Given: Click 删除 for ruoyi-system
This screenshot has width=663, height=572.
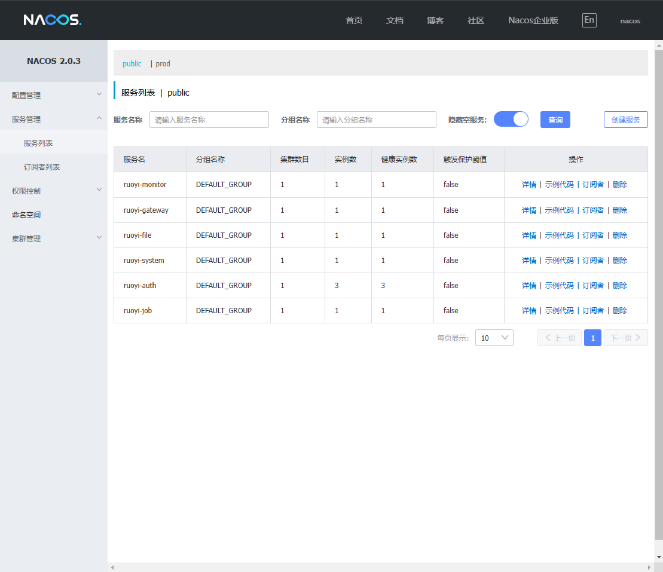Looking at the screenshot, I should 619,261.
